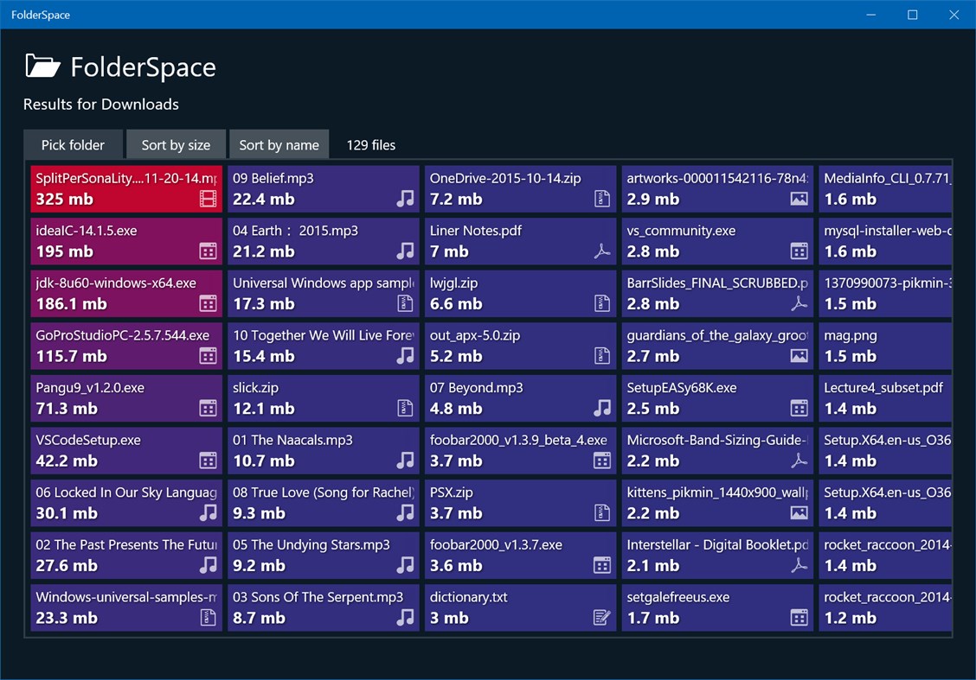Open the Pick folder dialog
976x680 pixels.
pyautogui.click(x=73, y=144)
